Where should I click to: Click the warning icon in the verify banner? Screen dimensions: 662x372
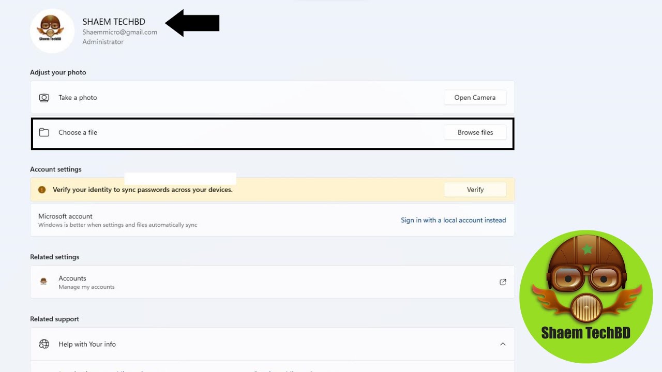click(x=42, y=190)
